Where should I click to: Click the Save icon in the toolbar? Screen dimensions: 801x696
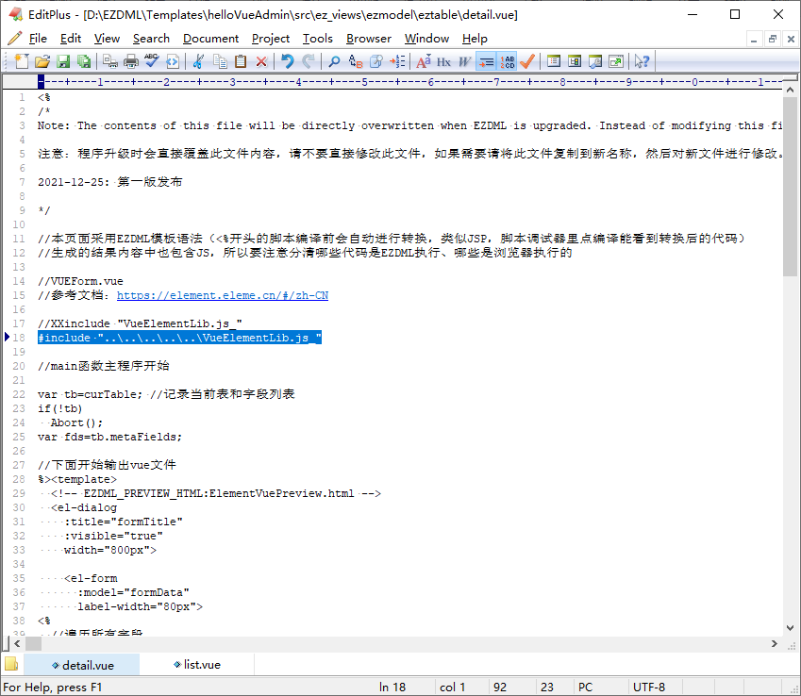63,61
